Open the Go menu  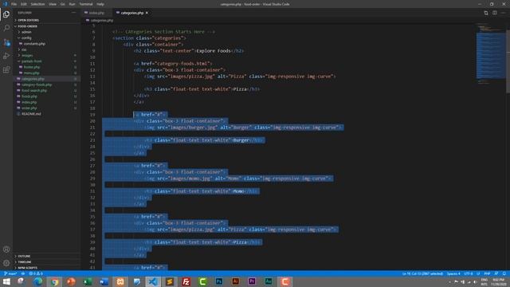[x=62, y=4]
